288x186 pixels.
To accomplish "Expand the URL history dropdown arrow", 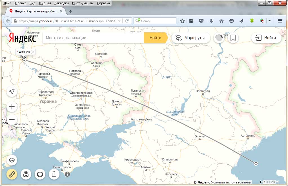I will click(x=119, y=21).
